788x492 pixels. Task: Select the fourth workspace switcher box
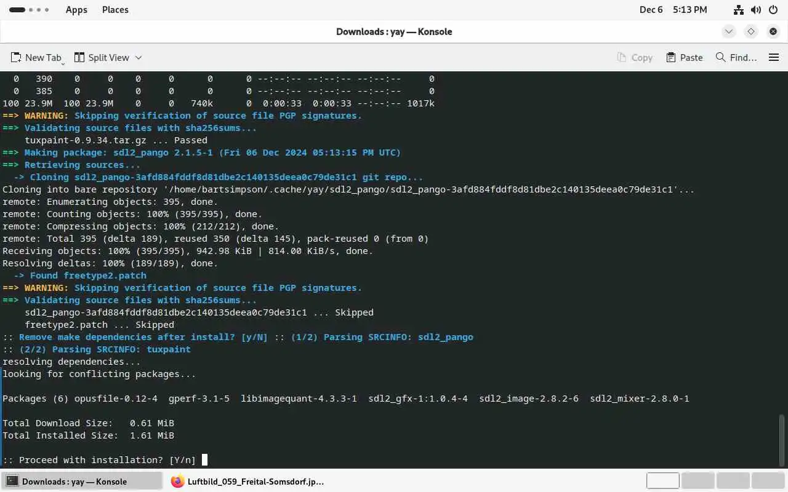(x=768, y=481)
